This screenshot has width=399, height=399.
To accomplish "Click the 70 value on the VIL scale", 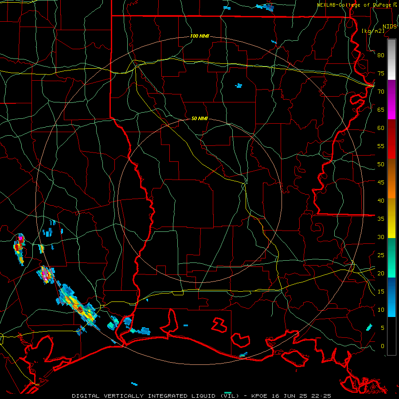I will tap(381, 92).
